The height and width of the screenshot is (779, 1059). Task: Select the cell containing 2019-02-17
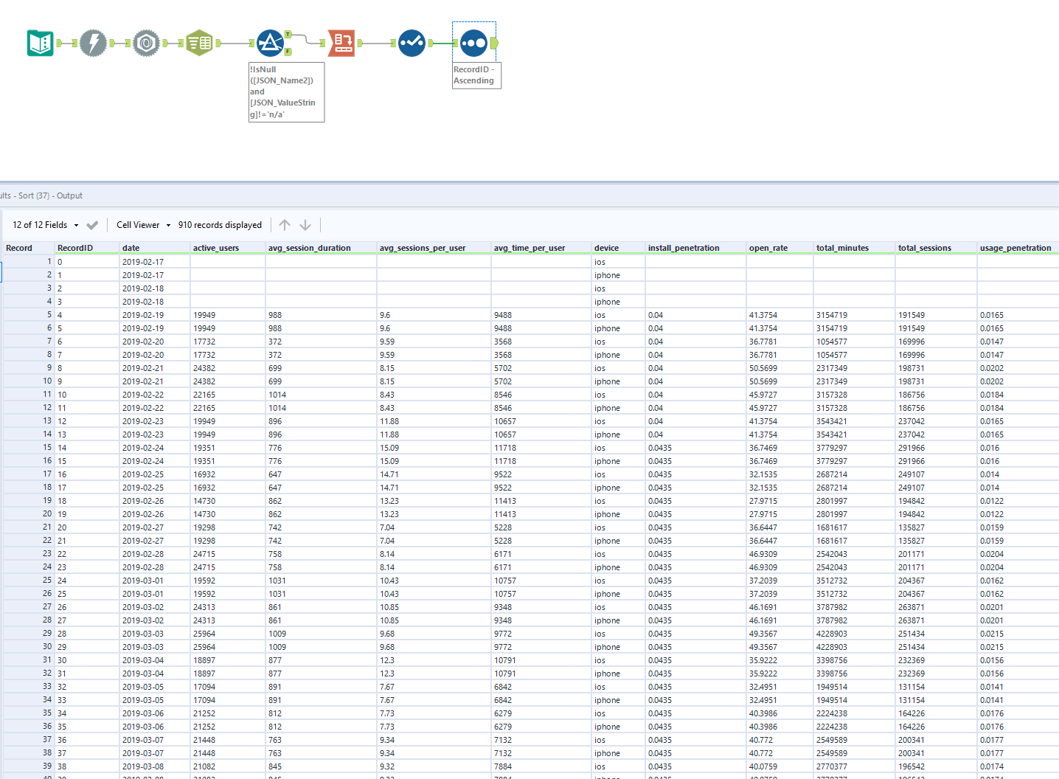[x=143, y=261]
